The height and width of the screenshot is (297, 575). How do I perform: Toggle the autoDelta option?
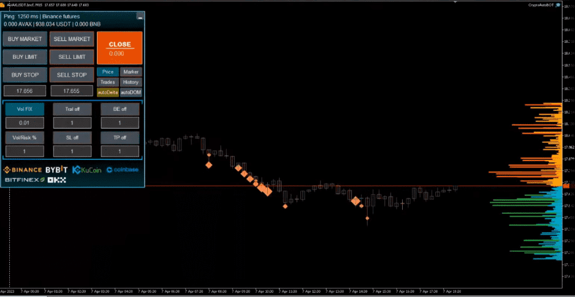(108, 92)
